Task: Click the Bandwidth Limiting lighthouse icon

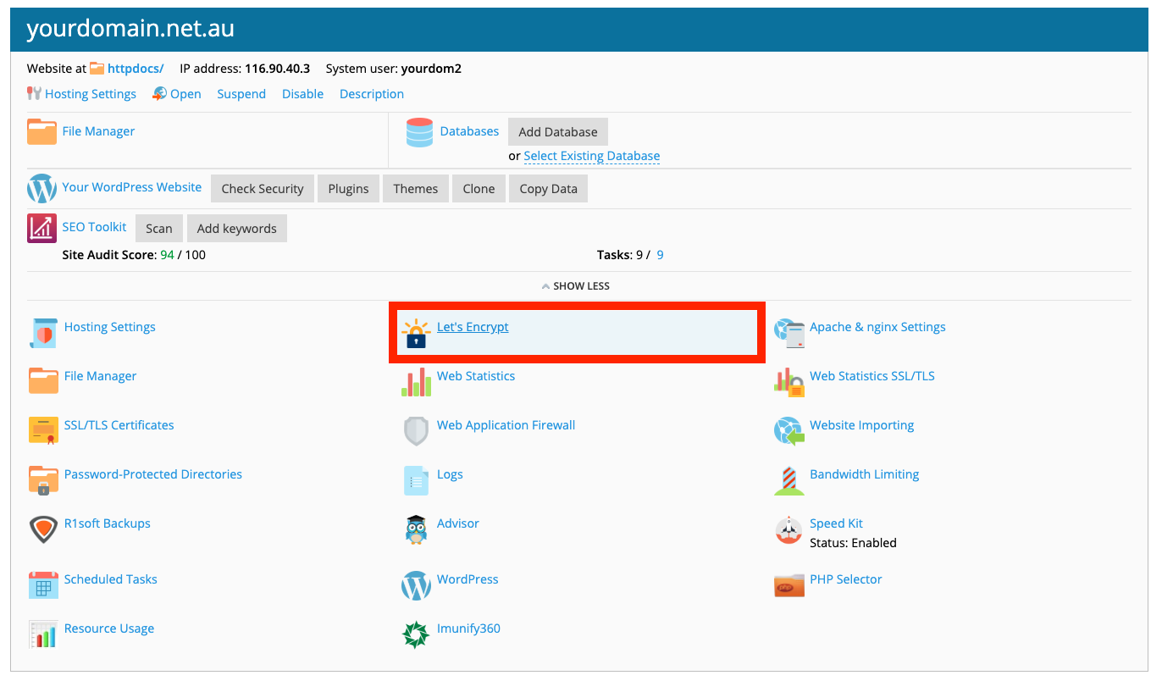Action: coord(789,480)
